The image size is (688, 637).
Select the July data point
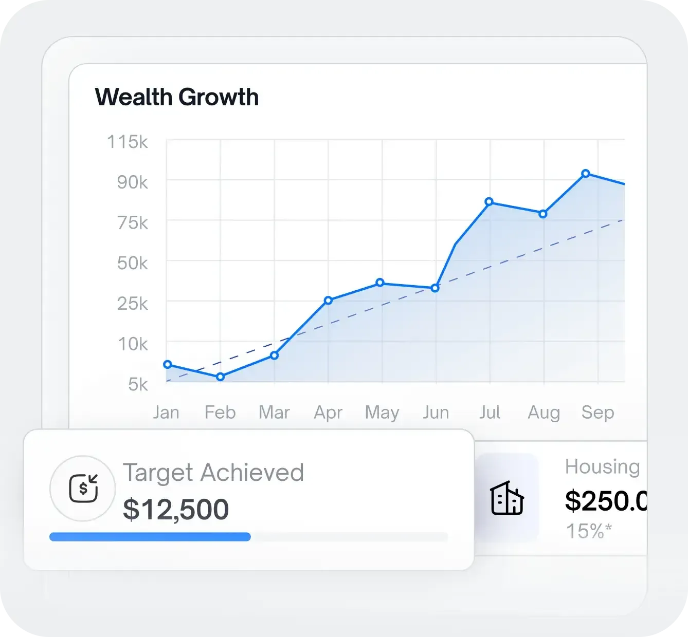point(489,201)
